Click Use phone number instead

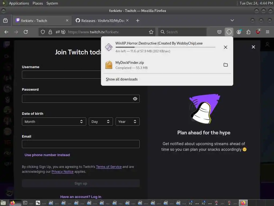[47, 155]
